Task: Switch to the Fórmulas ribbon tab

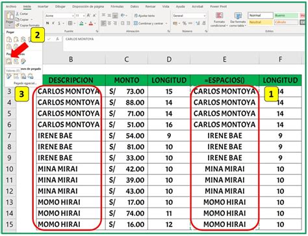Action: 117,7
